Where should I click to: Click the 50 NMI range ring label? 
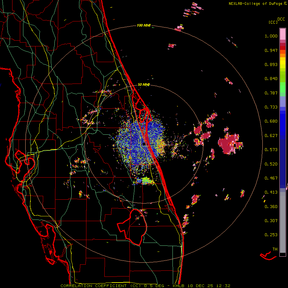tap(144, 84)
